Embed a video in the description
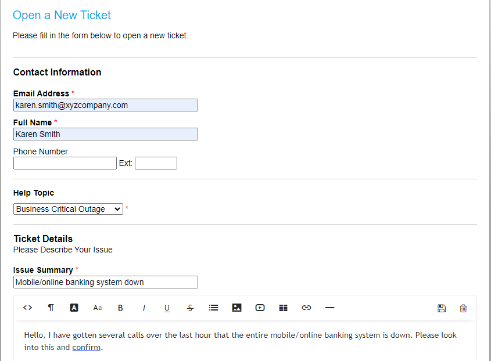The height and width of the screenshot is (361, 491). point(260,308)
